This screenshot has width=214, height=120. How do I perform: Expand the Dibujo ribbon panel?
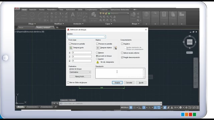[x=32, y=24]
